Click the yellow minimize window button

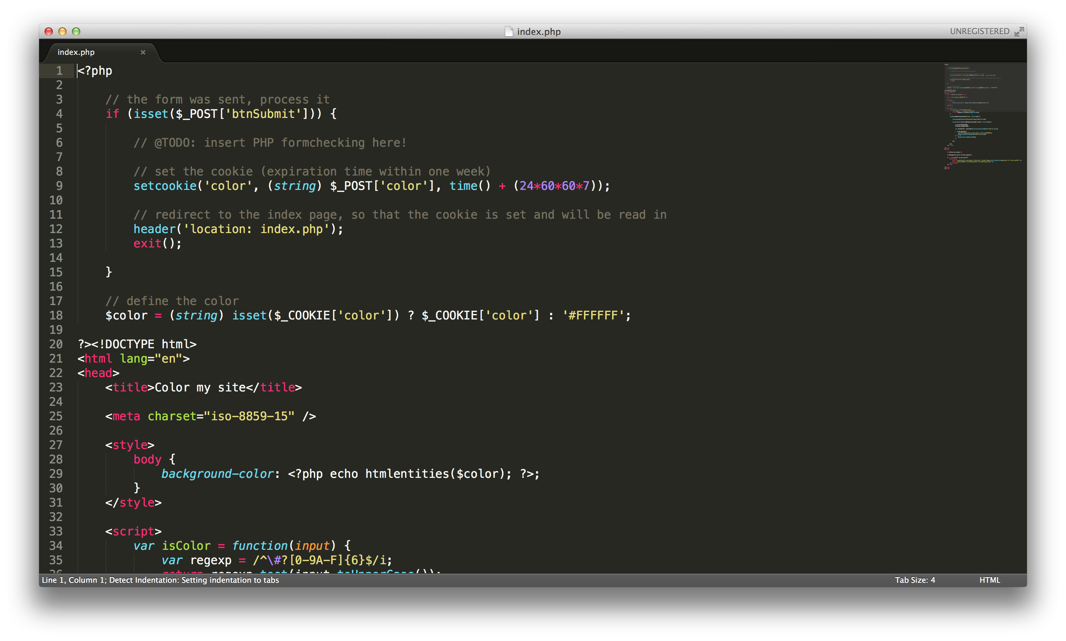[x=62, y=32]
